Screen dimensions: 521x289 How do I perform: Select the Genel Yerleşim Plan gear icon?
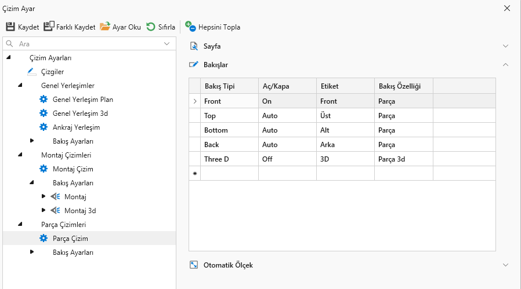click(x=43, y=100)
